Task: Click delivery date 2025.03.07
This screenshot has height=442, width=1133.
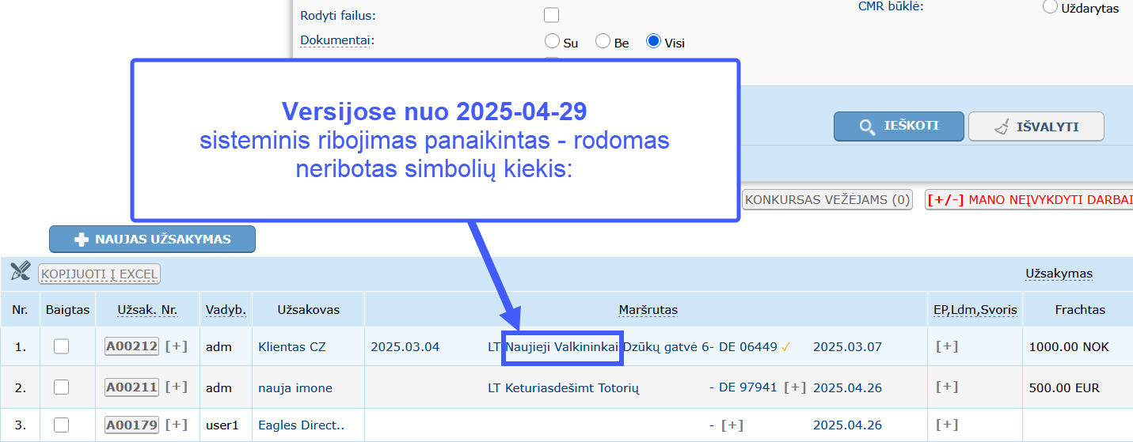Action: click(847, 346)
